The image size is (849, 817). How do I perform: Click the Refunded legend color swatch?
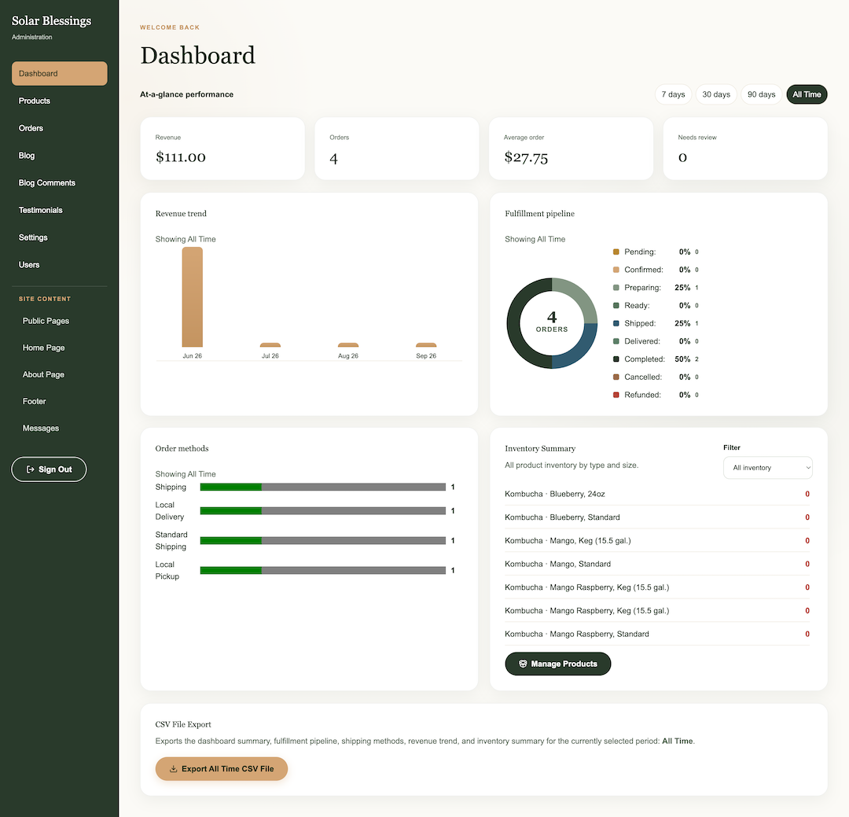pos(616,395)
